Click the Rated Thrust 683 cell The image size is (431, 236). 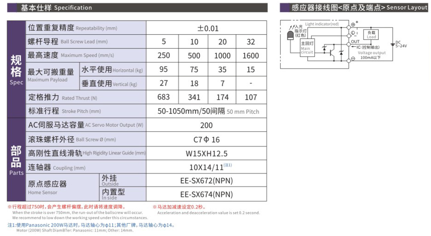(x=163, y=97)
